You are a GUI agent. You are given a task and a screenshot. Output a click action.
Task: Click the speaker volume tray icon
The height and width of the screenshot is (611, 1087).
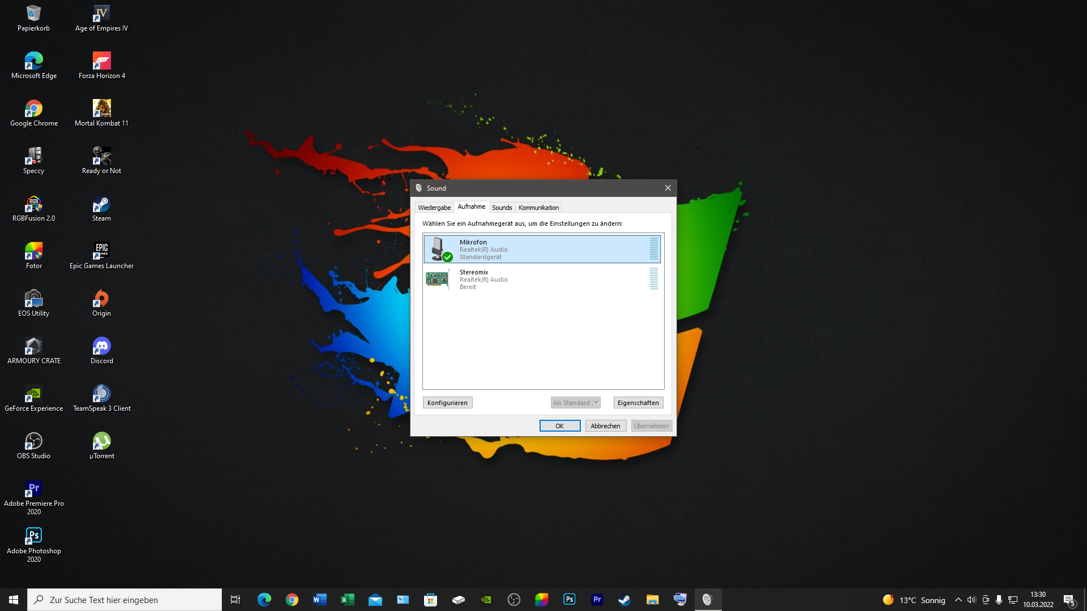click(972, 600)
